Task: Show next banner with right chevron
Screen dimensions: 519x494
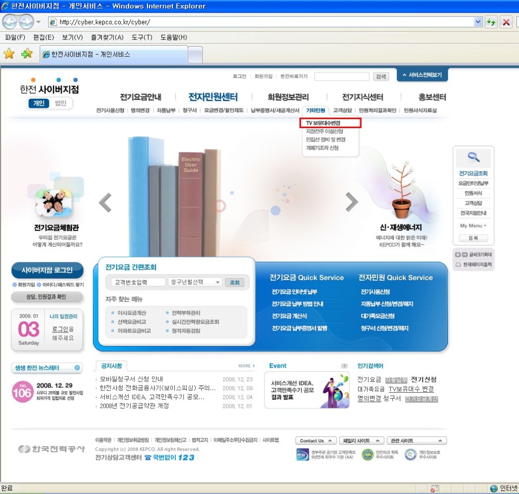Action: (x=352, y=202)
